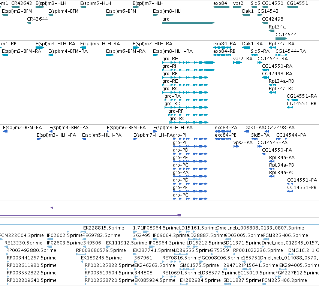
Task: Select the GM01575.5prime EST label
Action: 199,265
